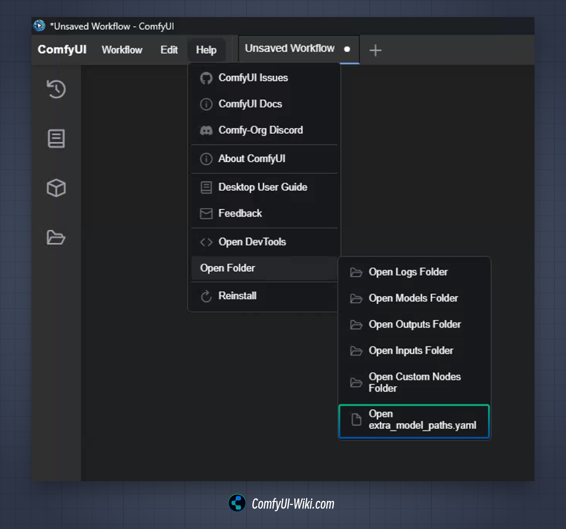The width and height of the screenshot is (566, 529).
Task: Click the document icon beside Desktop User Guide
Action: (206, 188)
